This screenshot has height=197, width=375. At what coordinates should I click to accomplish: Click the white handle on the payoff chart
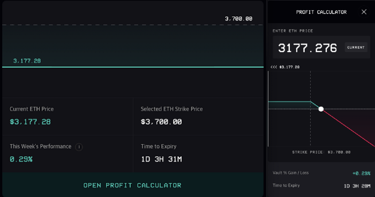point(321,109)
